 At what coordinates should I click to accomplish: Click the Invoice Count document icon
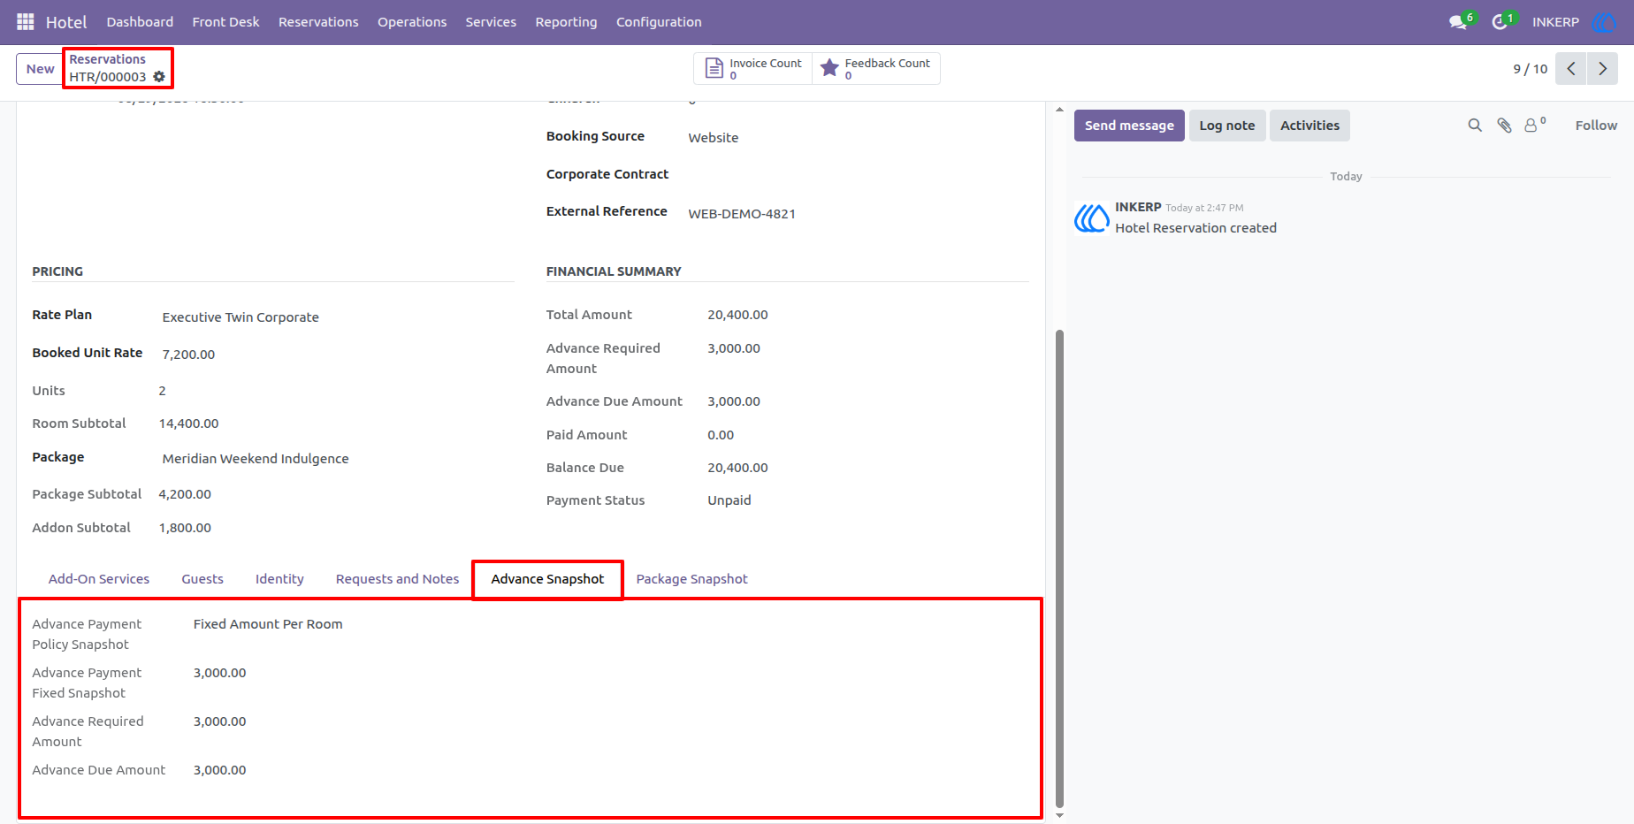point(714,68)
